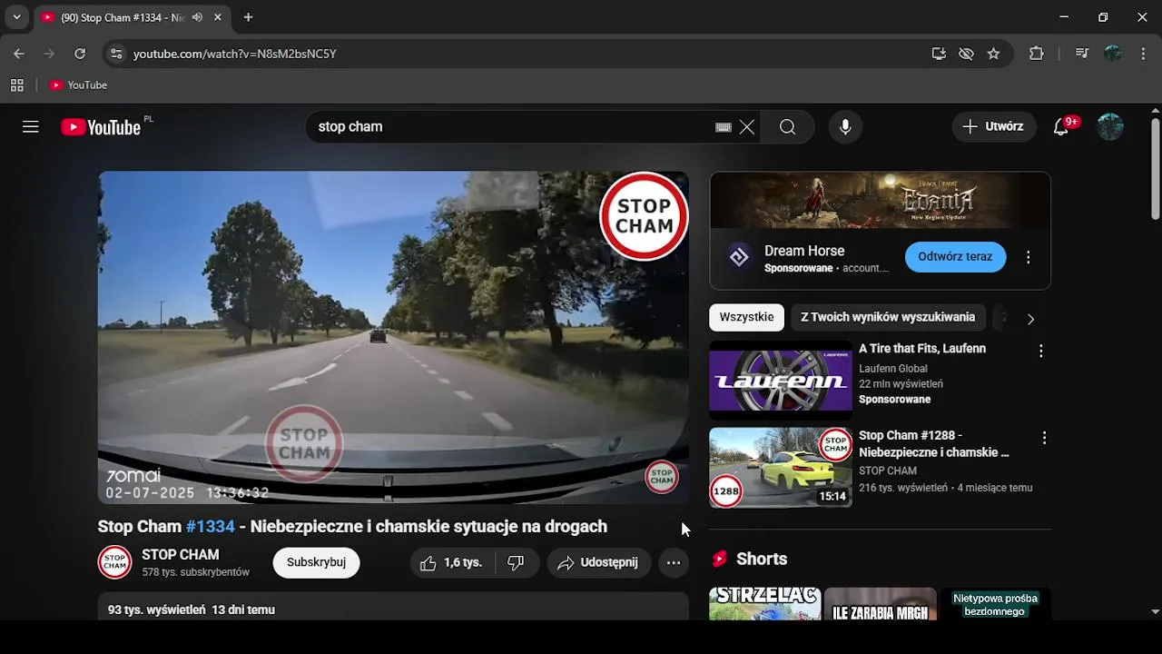Clear the search box with the X
This screenshot has width=1162, height=654.
(x=747, y=127)
